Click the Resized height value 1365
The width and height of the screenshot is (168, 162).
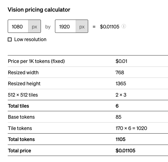click(121, 84)
